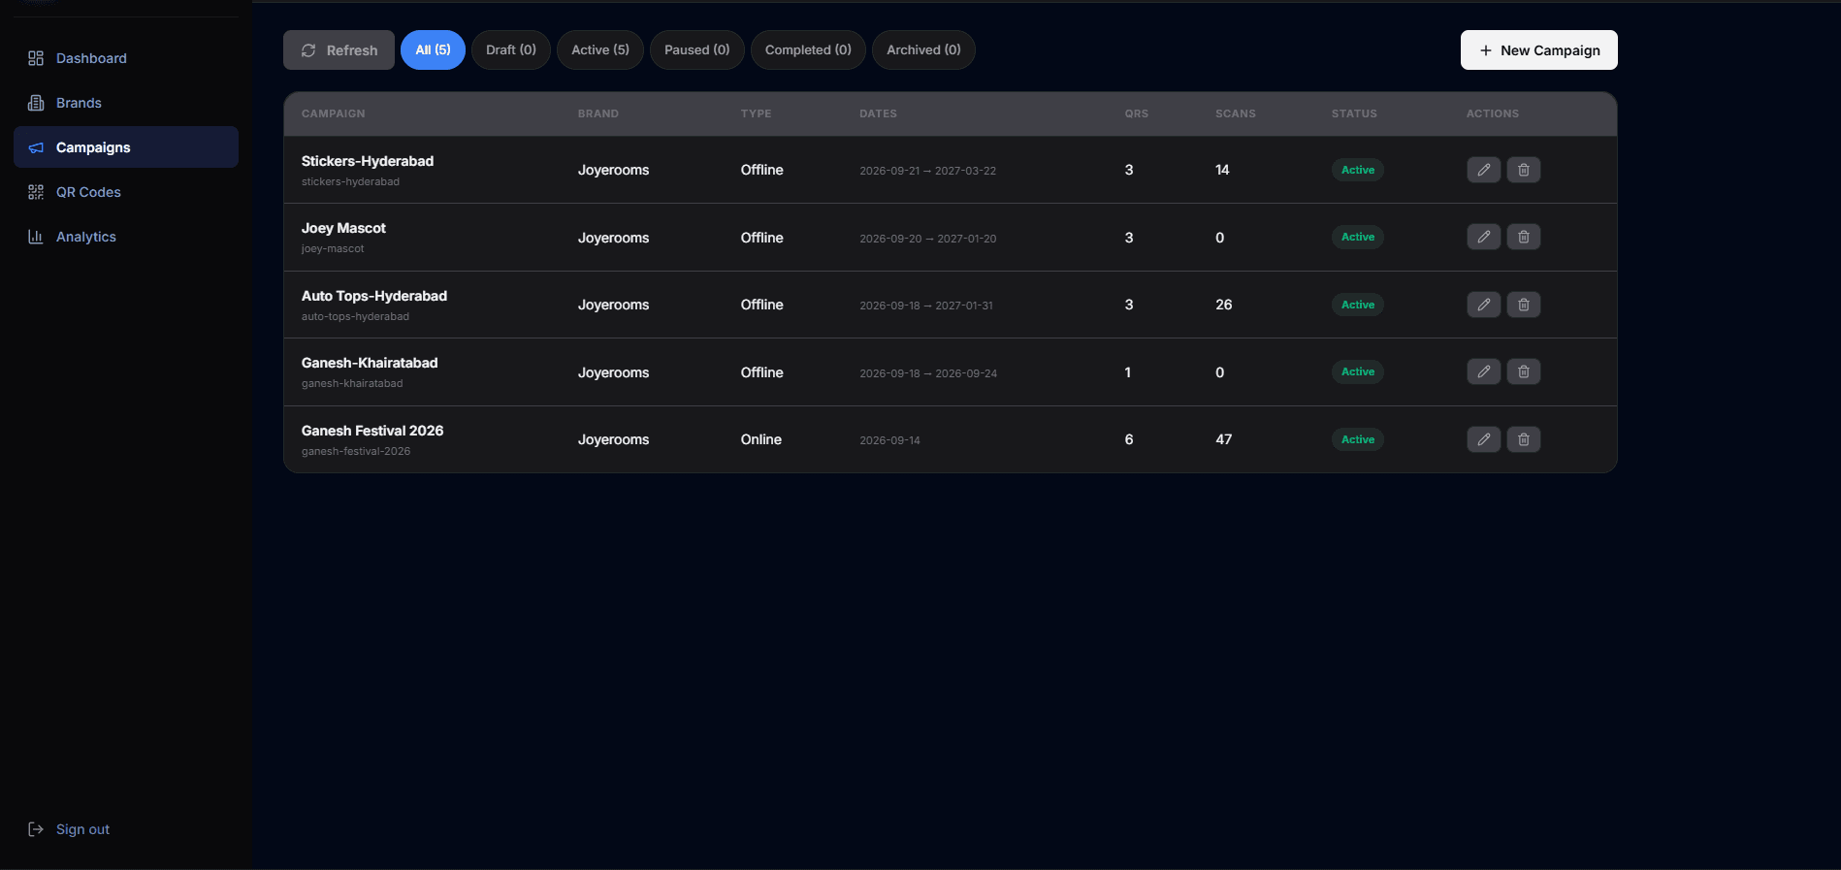This screenshot has height=870, width=1841.
Task: Click the SCANS column header
Action: [1236, 113]
